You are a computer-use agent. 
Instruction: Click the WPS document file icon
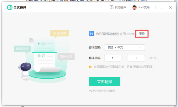click(x=91, y=34)
